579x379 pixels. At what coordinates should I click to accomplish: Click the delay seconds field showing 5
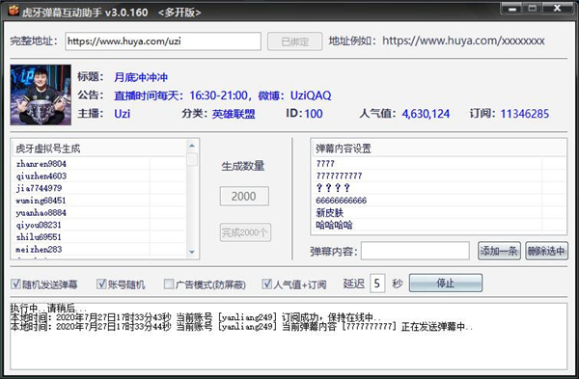click(x=377, y=284)
